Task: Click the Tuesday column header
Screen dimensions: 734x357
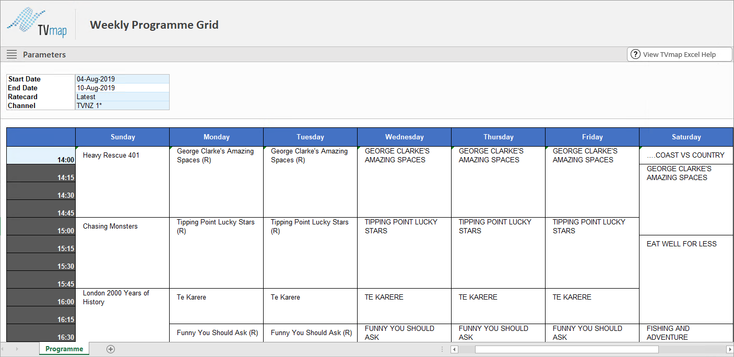Action: (311, 137)
